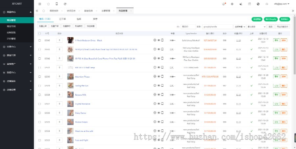Expand the 店铺设置 sidebar menu

pyautogui.click(x=17, y=90)
